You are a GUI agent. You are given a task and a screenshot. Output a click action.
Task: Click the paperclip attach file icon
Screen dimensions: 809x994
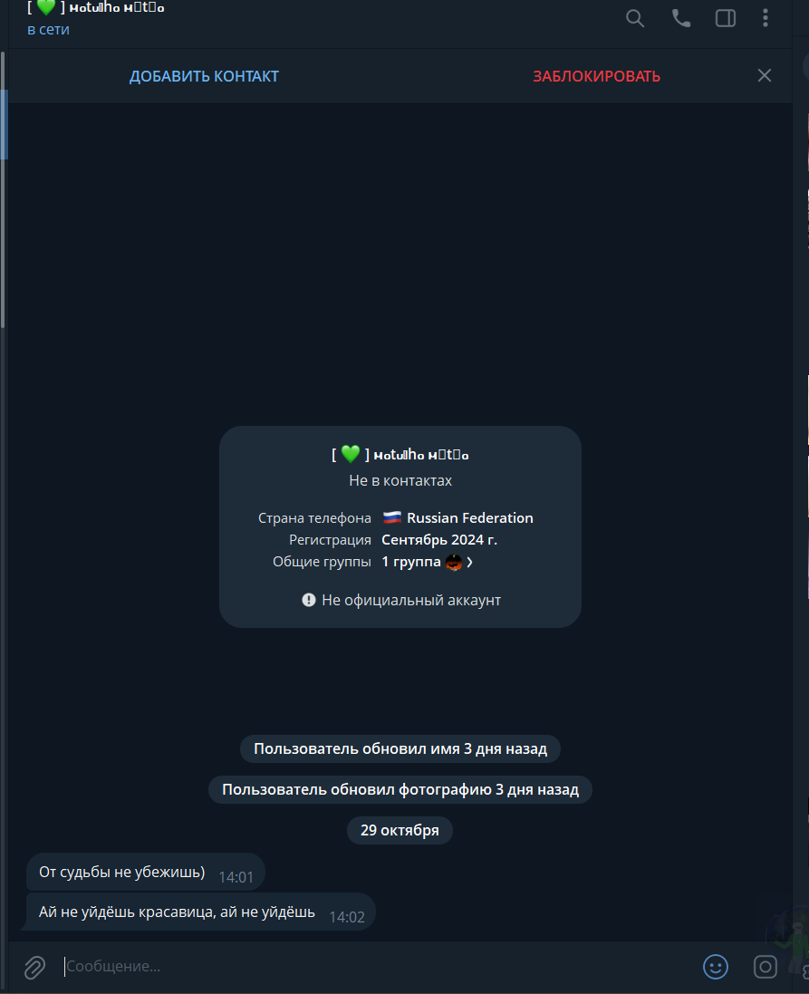click(34, 967)
